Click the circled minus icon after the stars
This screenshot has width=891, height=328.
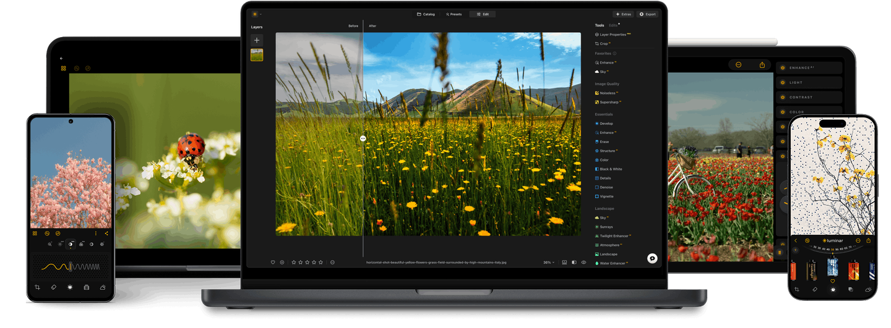coord(332,263)
